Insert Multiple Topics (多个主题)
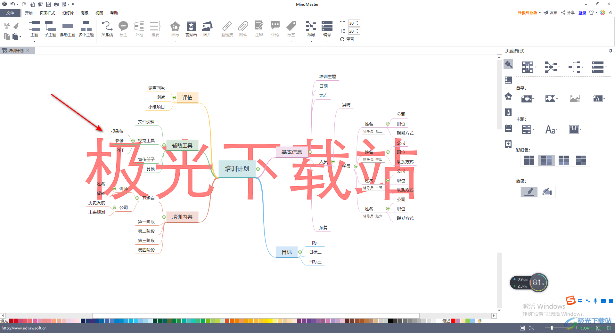 86,29
